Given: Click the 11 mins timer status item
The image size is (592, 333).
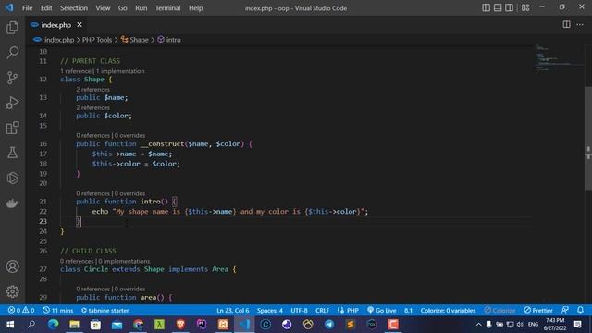Looking at the screenshot, I should [57, 311].
